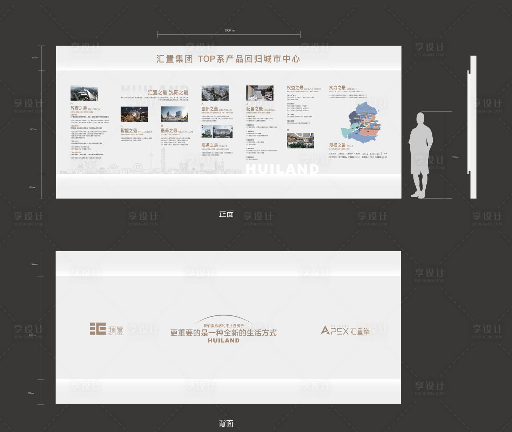Image resolution: width=512 pixels, height=432 pixels.
Task: Click the chevron icon above 创新之最
Action: click(x=202, y=104)
